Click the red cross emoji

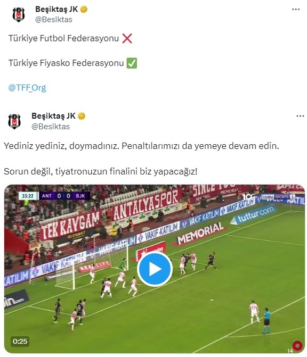tap(127, 38)
